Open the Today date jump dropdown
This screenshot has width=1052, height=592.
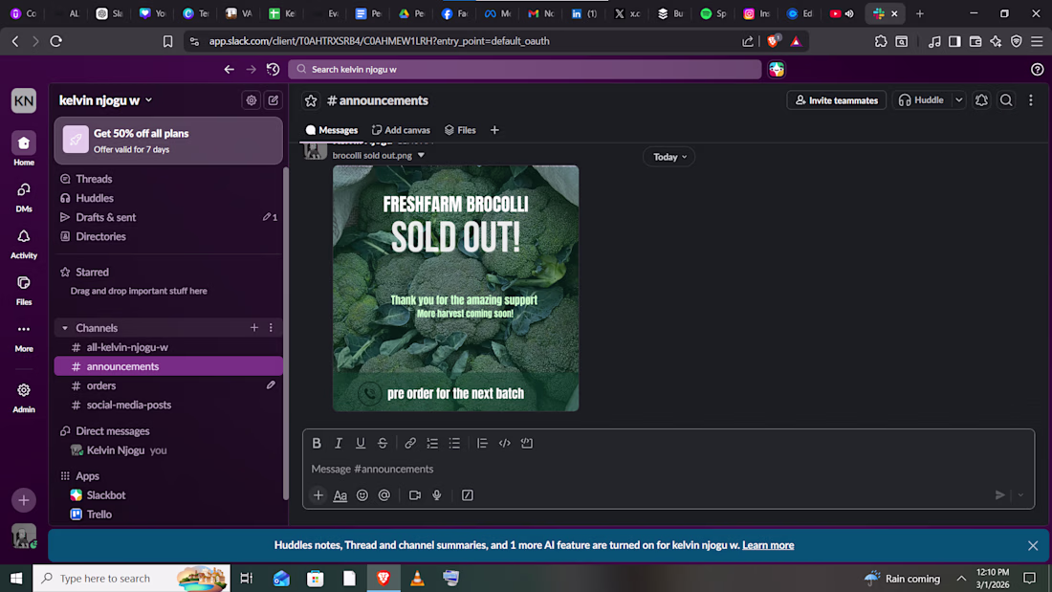point(669,157)
